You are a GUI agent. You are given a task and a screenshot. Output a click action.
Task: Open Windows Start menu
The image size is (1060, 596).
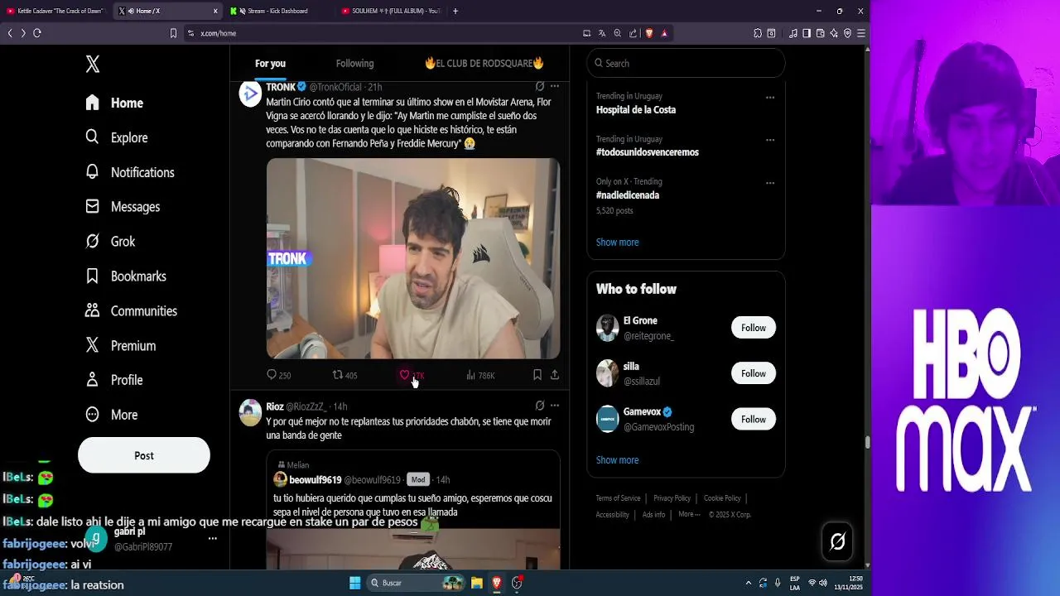354,584
